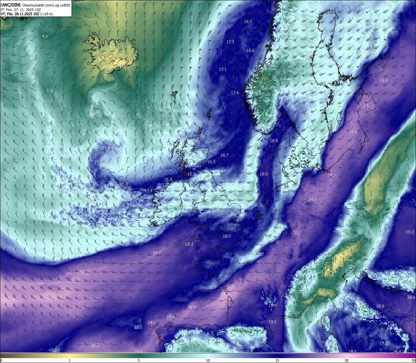416x363 pixels.
Task: Pick the 17.3 value off Norway
Action: (x=230, y=42)
